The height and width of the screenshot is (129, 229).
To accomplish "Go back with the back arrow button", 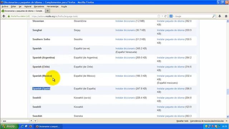I will pos(4,16).
